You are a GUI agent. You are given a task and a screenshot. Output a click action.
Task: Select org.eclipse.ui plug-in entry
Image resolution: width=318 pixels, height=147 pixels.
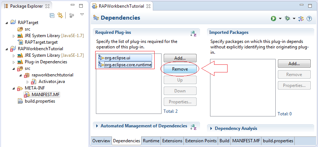click(x=125, y=58)
